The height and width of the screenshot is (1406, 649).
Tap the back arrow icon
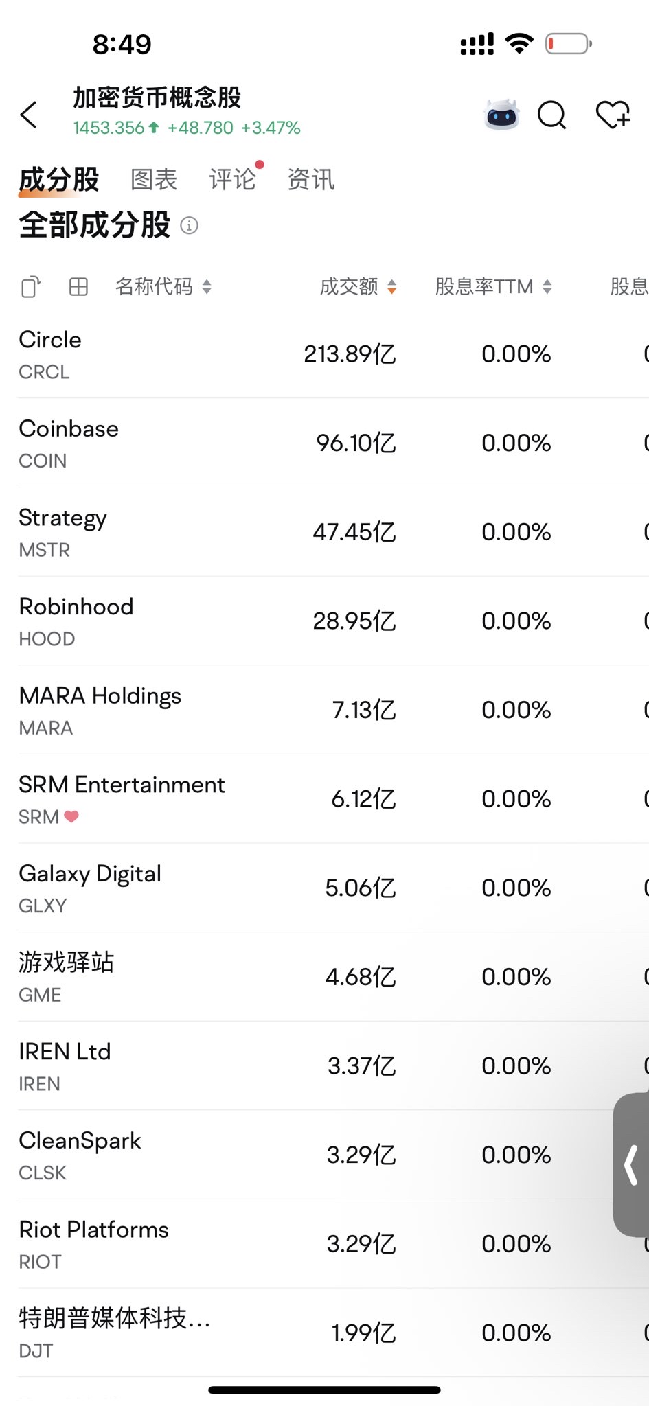coord(29,115)
